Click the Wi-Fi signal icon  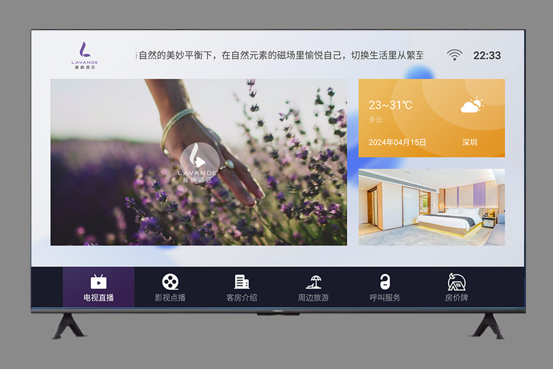coord(455,55)
